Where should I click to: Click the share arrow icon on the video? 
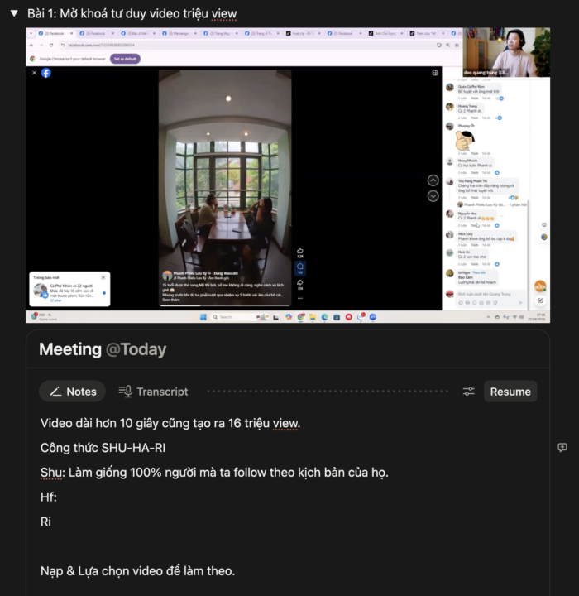(x=300, y=282)
